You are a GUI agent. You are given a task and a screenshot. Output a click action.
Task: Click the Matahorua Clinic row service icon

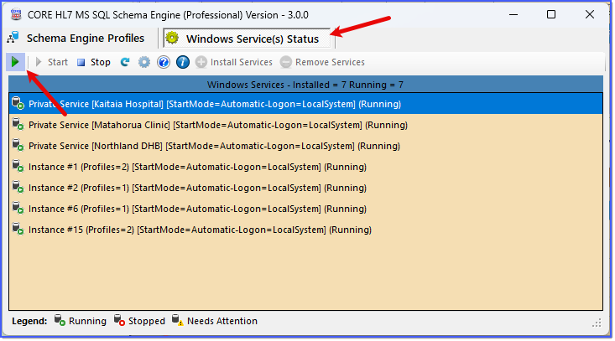click(18, 124)
